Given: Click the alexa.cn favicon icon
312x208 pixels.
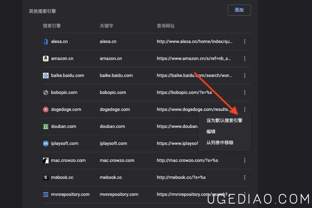Looking at the screenshot, I should [46, 42].
